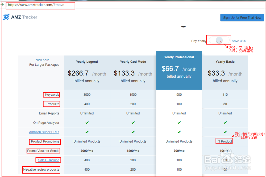The height and width of the screenshot is (177, 266).
Task: Click the Sign Up for Free Trial Now button
Action: click(x=242, y=17)
